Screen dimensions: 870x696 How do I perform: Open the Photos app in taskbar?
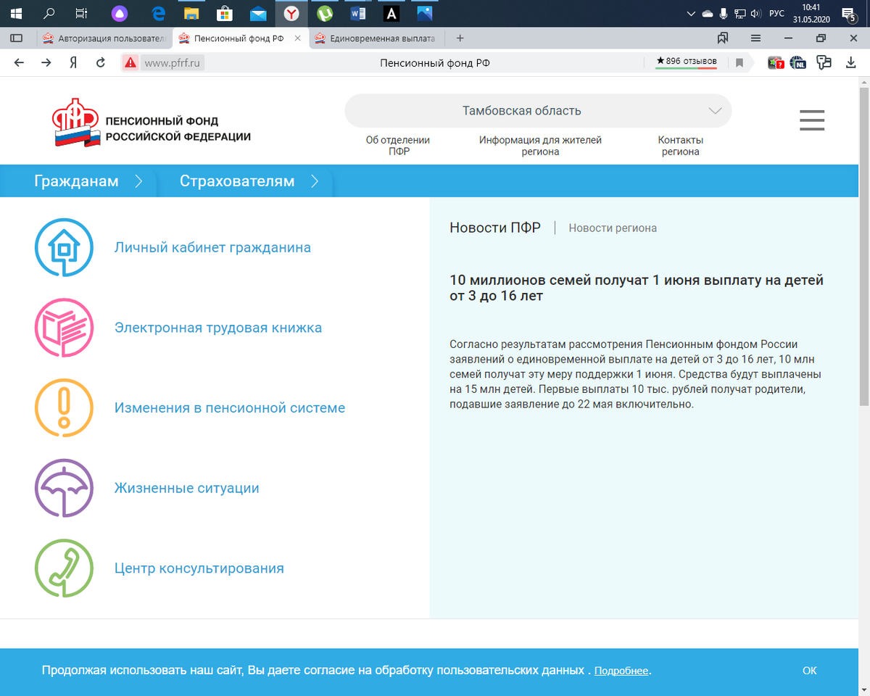pyautogui.click(x=425, y=13)
